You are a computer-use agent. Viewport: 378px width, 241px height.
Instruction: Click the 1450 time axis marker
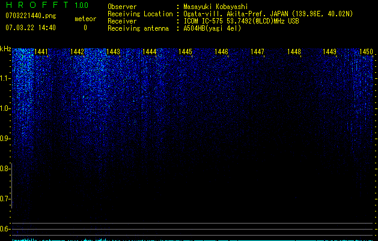(x=366, y=52)
